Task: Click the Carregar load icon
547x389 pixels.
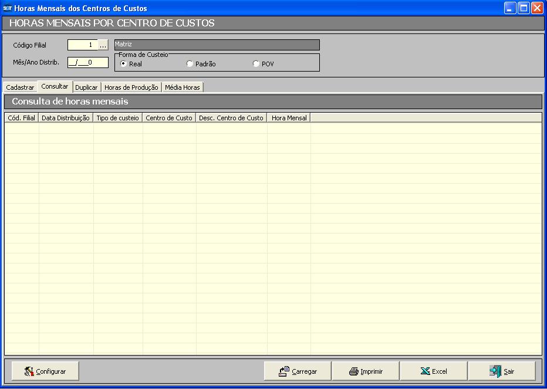Action: click(x=284, y=371)
